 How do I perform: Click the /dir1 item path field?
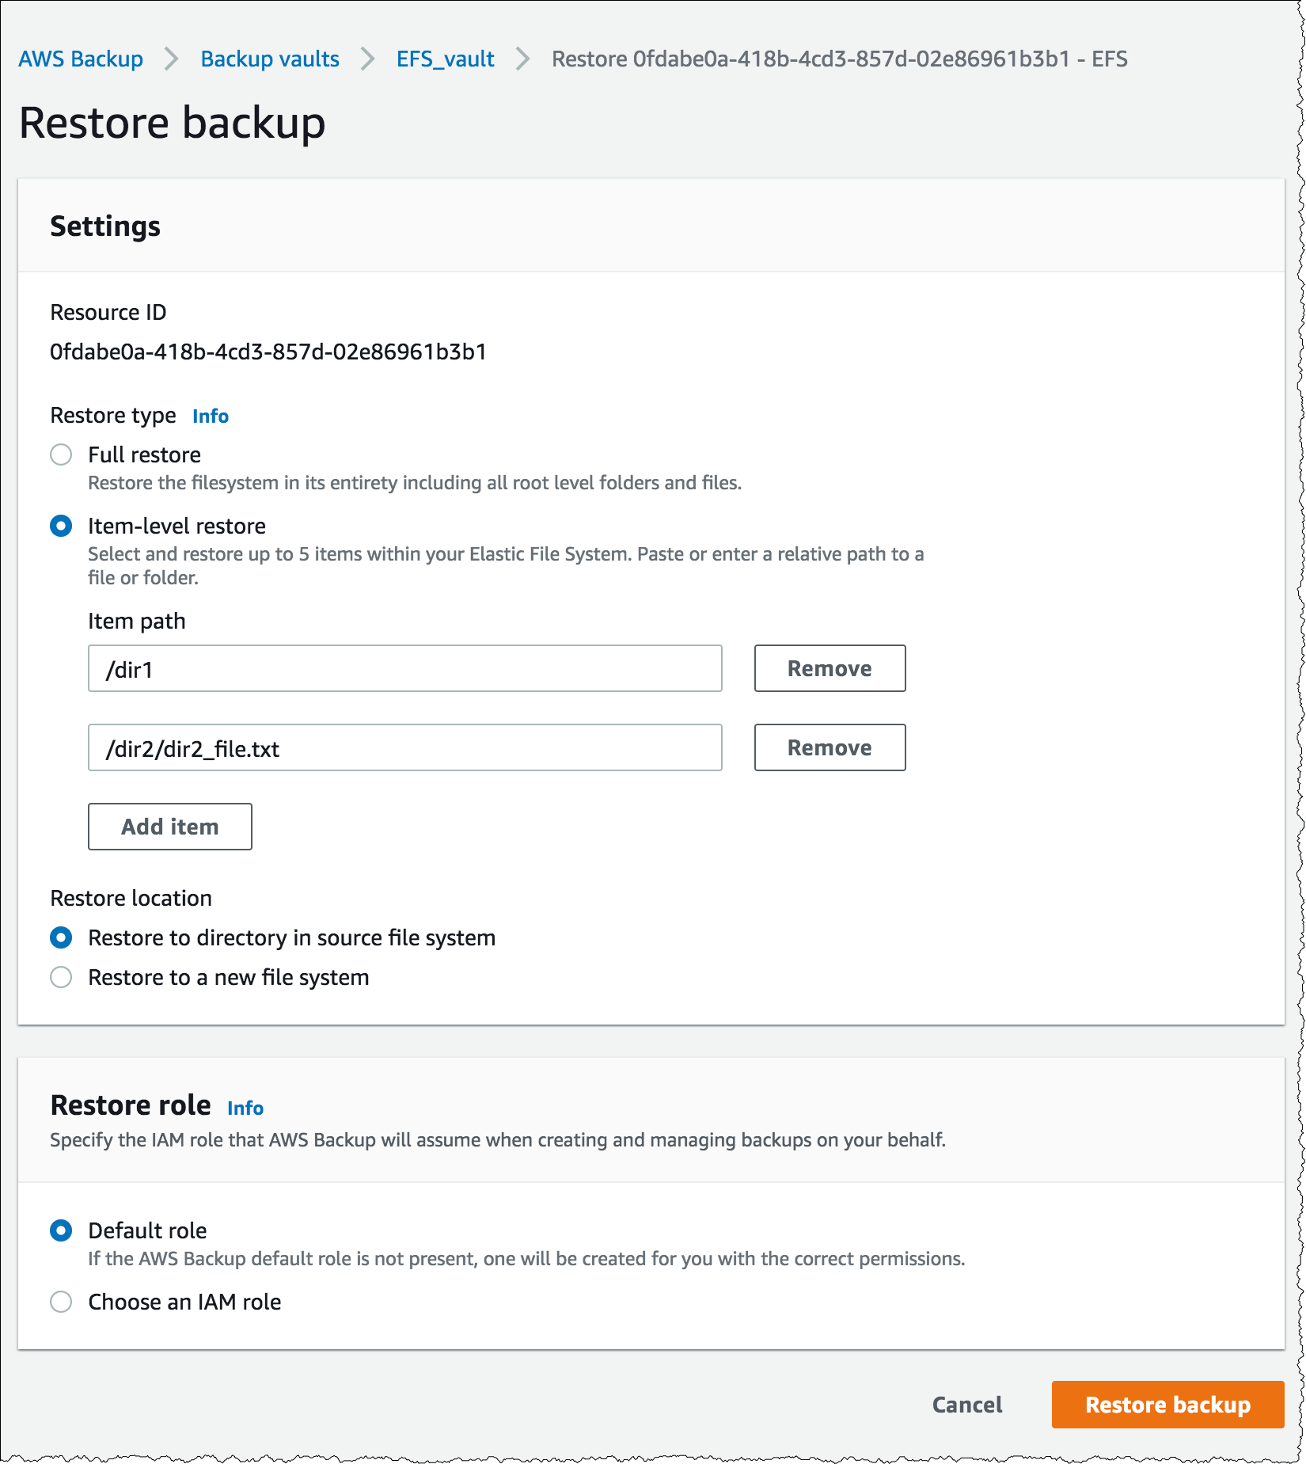coord(405,668)
